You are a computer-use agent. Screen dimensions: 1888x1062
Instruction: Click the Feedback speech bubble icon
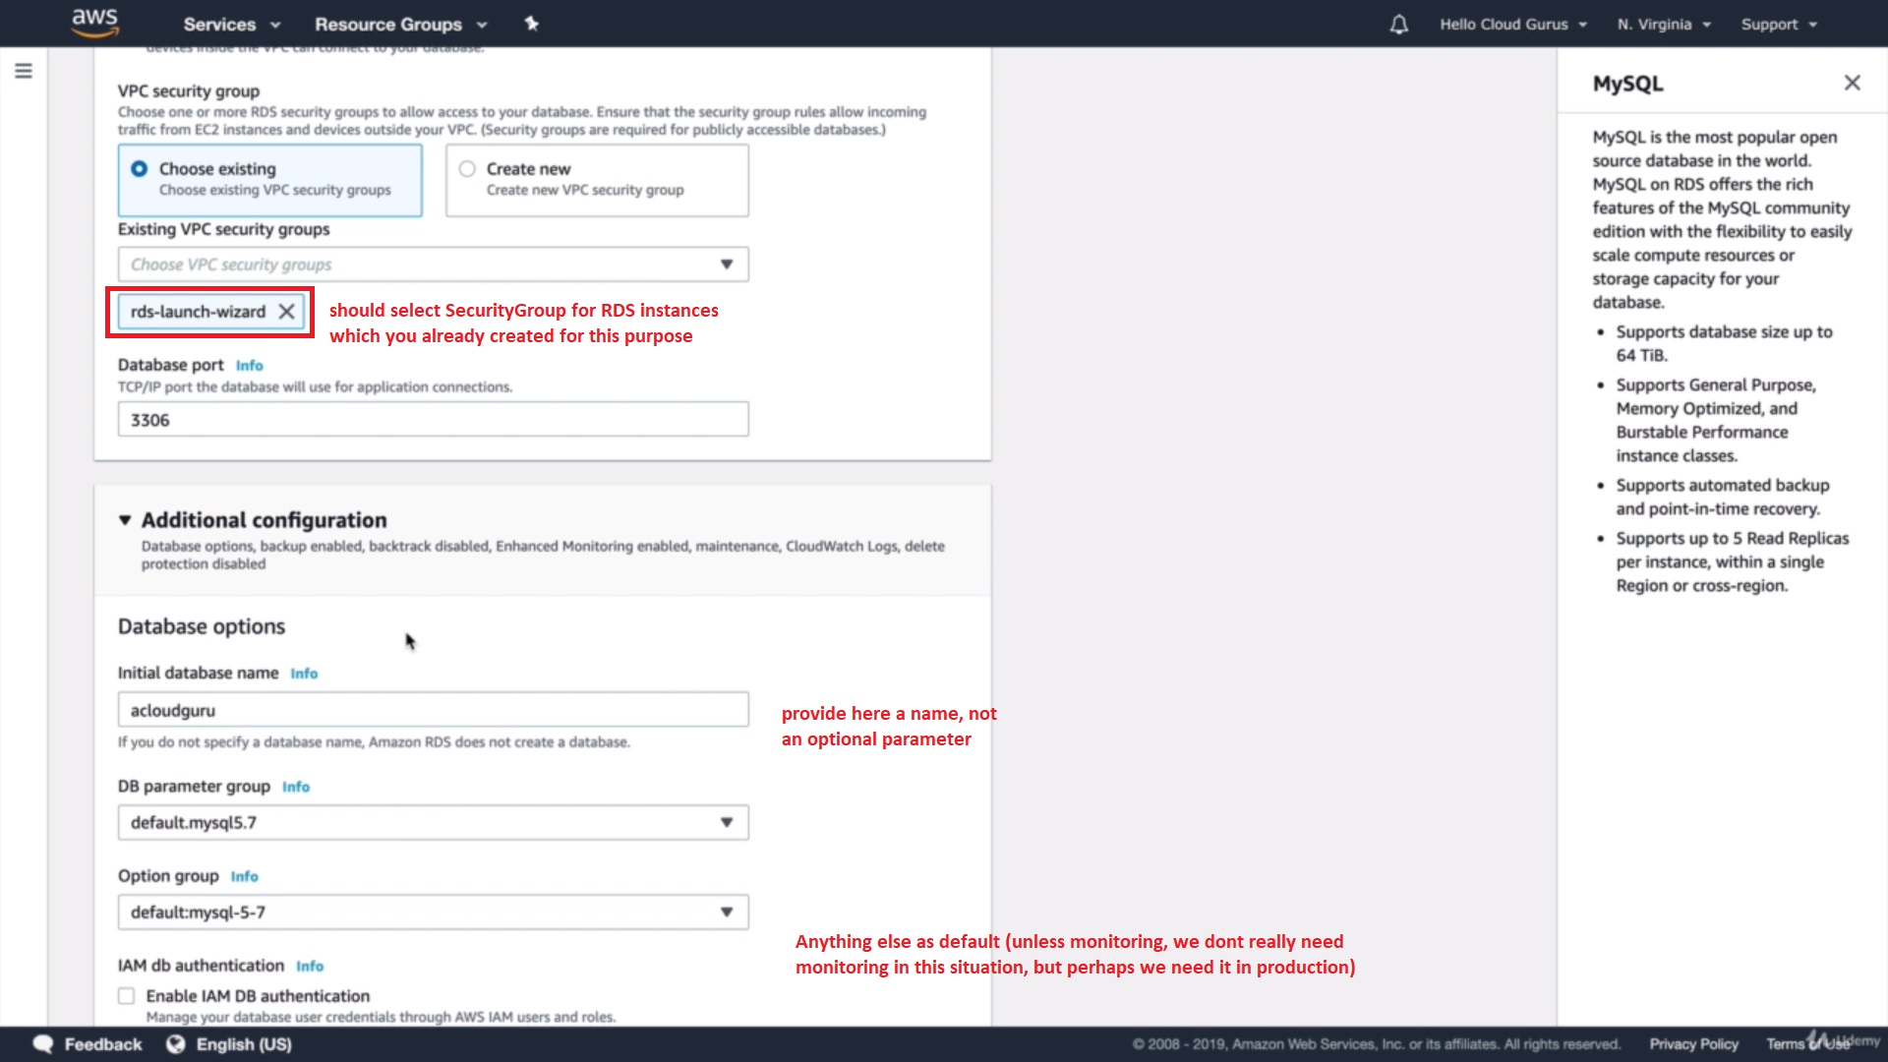(x=43, y=1044)
